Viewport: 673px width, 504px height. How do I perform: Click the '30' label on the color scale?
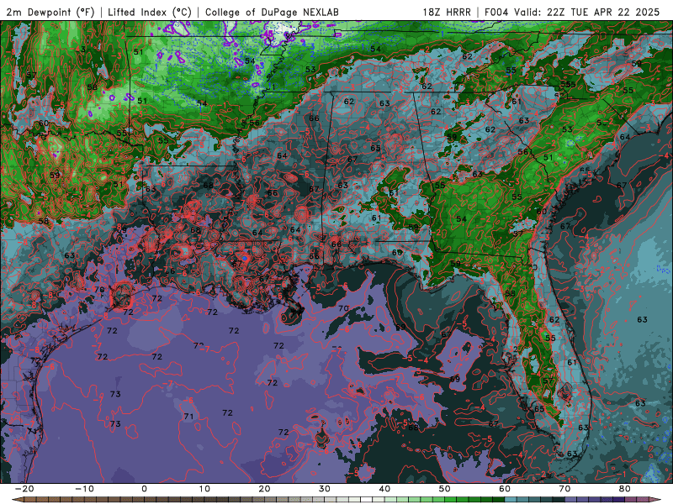325,489
